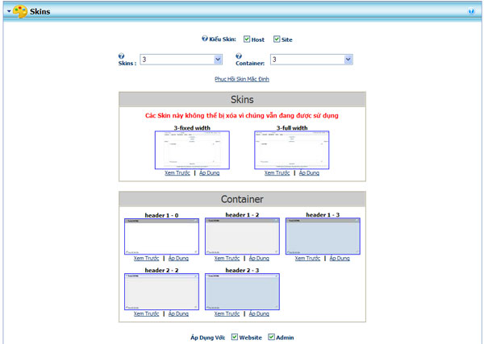Screen dimensions: 484x344
Task: Click Xem Trước under header 1 - 0
Action: click(x=146, y=259)
